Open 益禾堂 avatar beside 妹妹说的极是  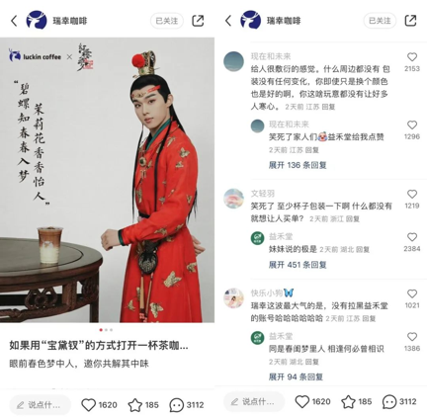coord(258,238)
